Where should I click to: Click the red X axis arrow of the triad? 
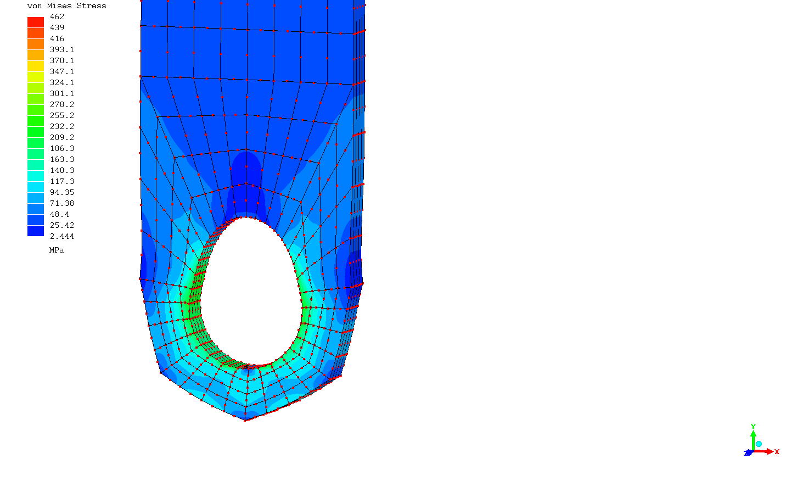tap(763, 451)
